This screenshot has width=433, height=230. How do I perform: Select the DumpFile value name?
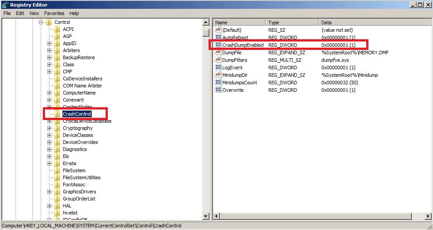[x=232, y=53]
